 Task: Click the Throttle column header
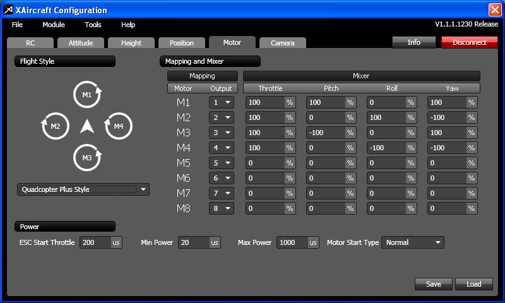[270, 88]
